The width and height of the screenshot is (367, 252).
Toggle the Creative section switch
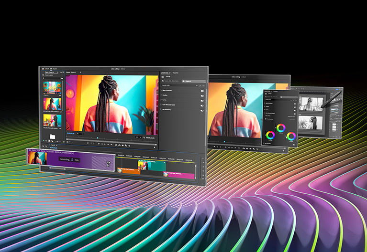[202, 95]
